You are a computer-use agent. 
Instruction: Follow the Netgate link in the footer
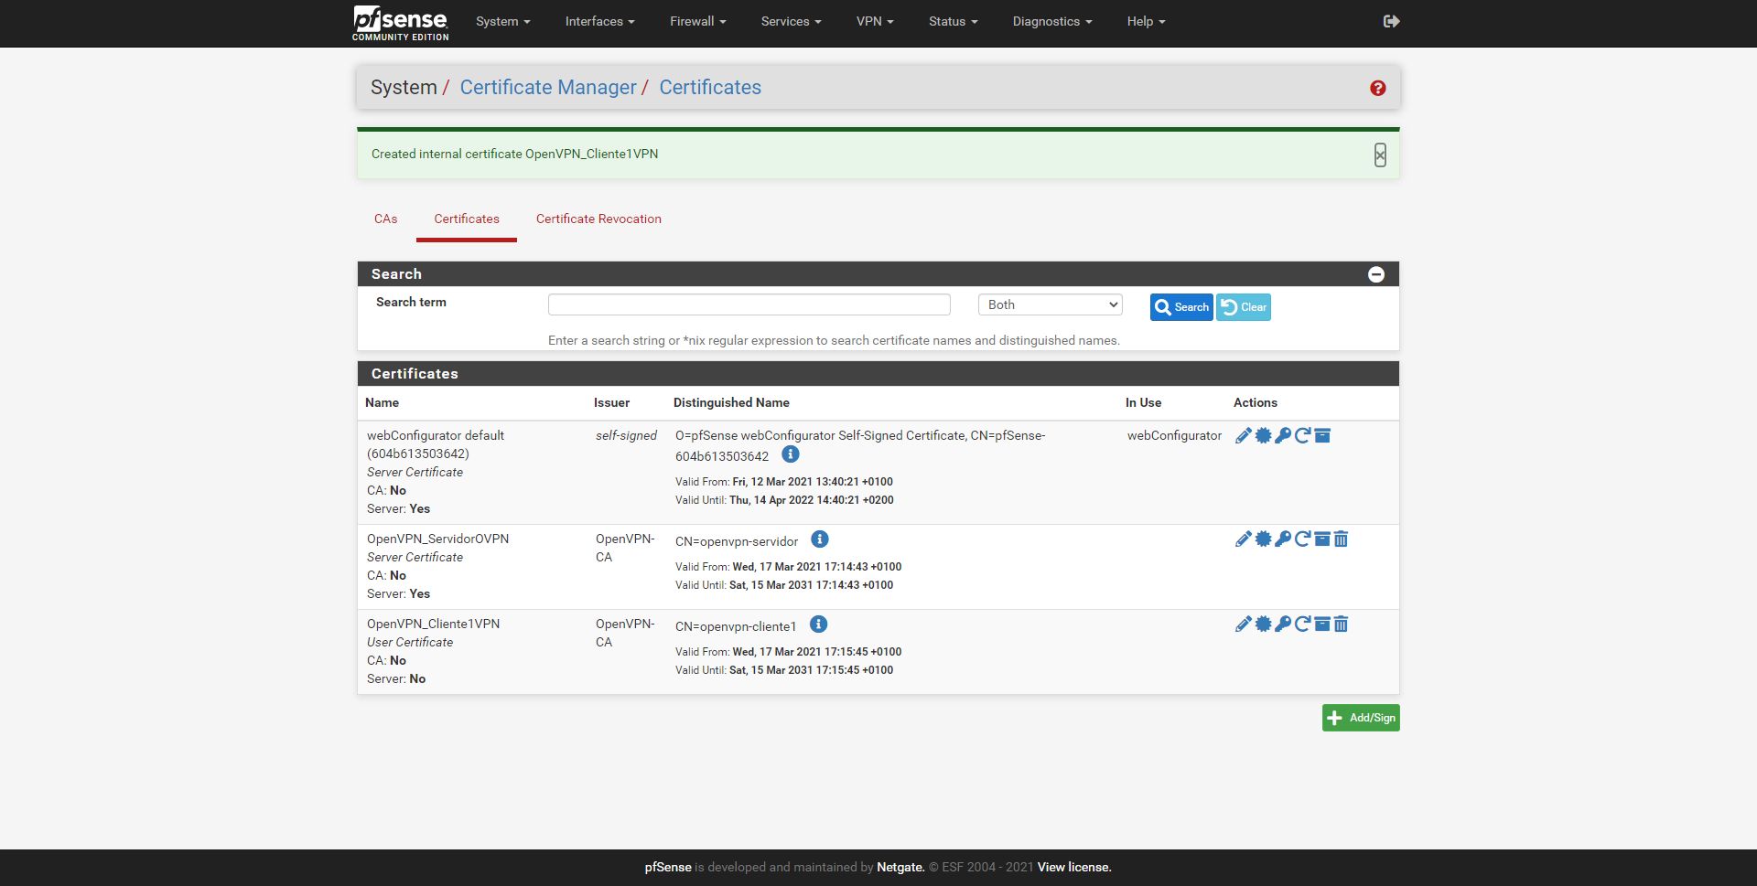[x=900, y=868]
